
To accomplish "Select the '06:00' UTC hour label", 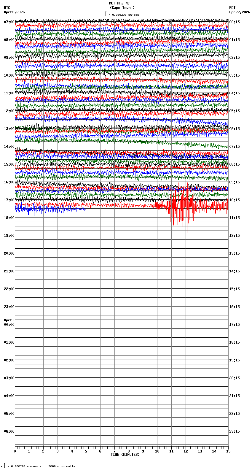I will point(9,431).
